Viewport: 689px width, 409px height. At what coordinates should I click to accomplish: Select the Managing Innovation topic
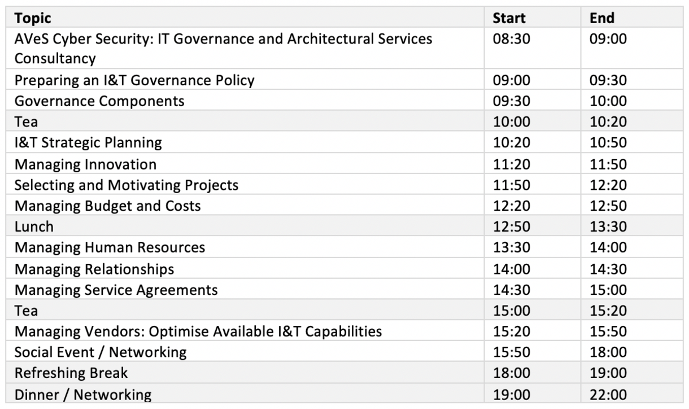click(85, 164)
